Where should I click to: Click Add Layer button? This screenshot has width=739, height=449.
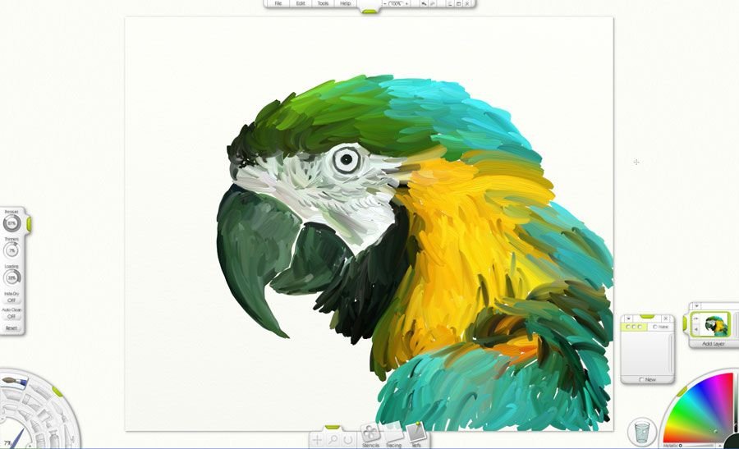click(713, 344)
